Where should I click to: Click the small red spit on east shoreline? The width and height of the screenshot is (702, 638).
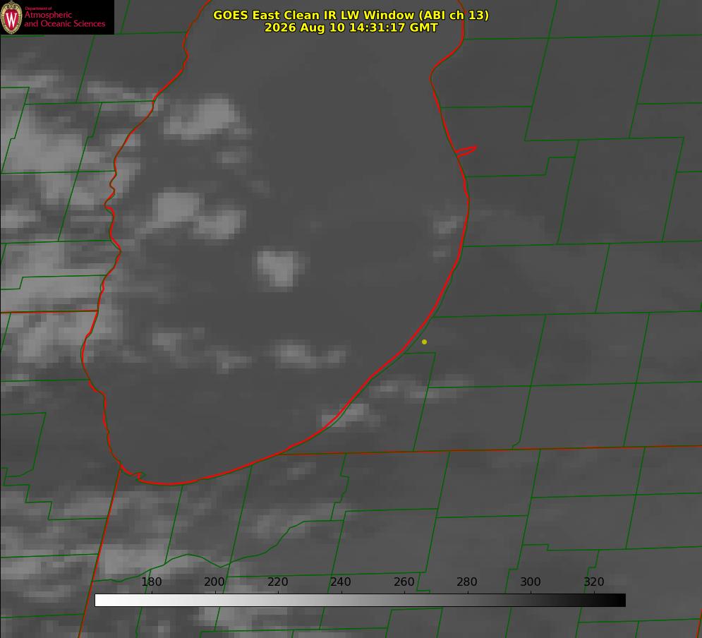(466, 151)
